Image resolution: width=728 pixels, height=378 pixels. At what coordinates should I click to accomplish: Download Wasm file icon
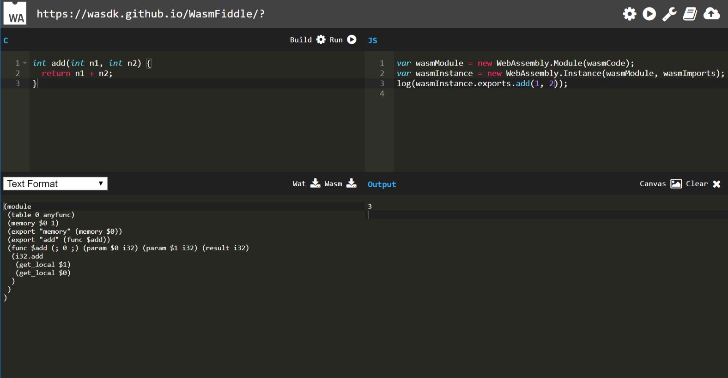click(352, 183)
